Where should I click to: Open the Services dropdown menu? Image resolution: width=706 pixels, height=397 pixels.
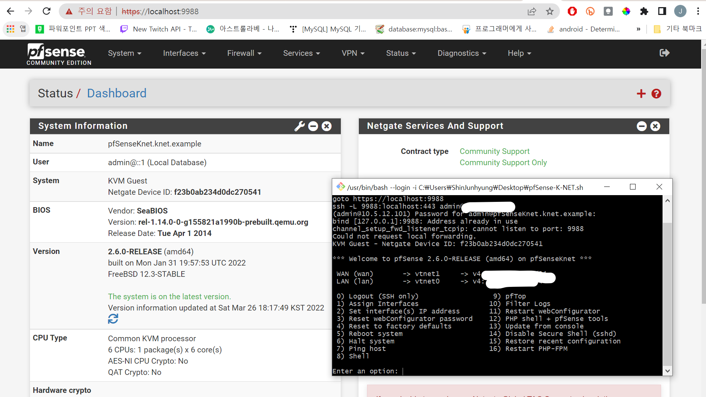click(302, 53)
